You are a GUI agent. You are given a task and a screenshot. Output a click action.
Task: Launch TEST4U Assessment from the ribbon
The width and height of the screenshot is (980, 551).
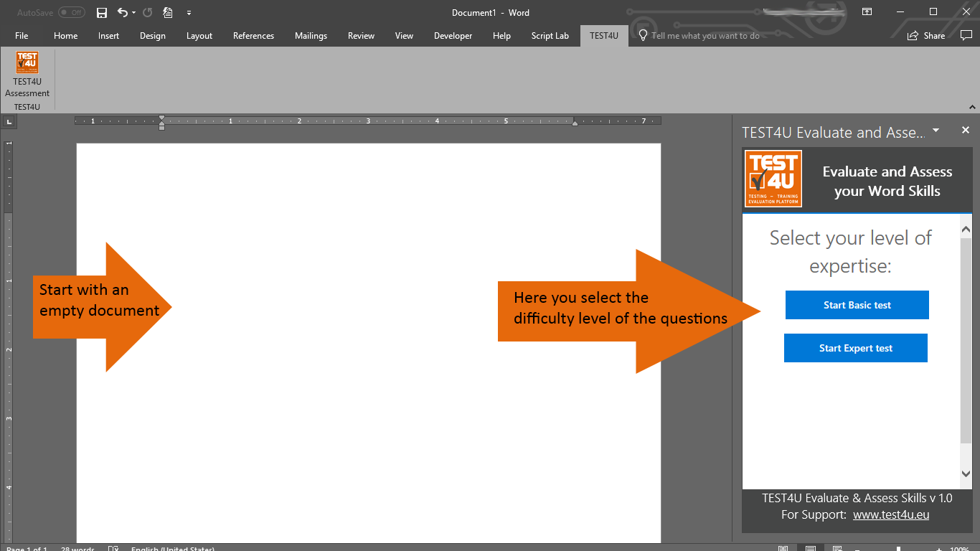coord(27,74)
